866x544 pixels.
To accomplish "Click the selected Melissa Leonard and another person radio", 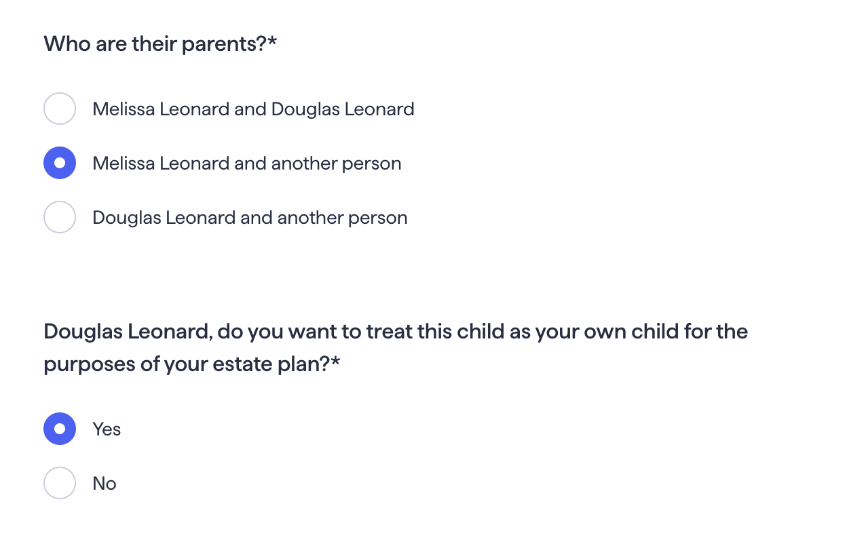I will point(60,163).
